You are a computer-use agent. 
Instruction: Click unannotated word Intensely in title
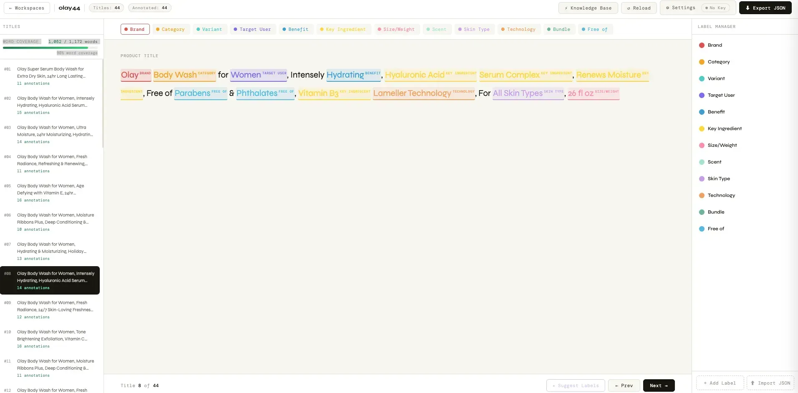click(307, 75)
